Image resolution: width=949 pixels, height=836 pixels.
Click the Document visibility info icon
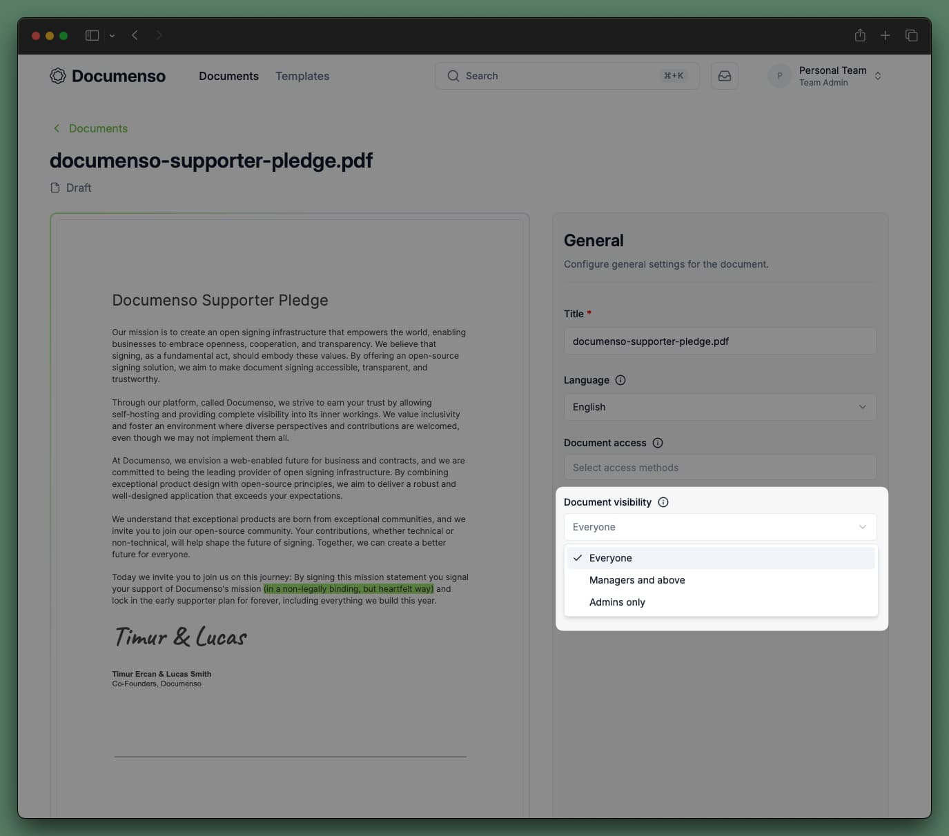coord(663,502)
